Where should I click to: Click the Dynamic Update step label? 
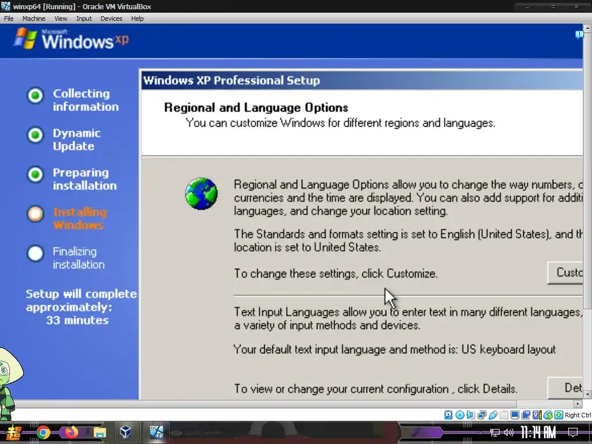click(77, 140)
